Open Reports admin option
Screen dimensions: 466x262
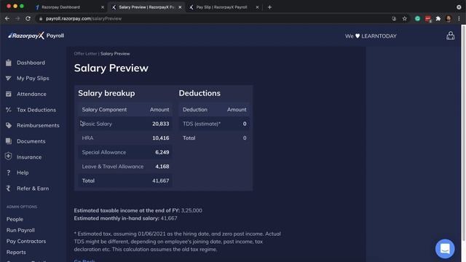click(x=16, y=253)
